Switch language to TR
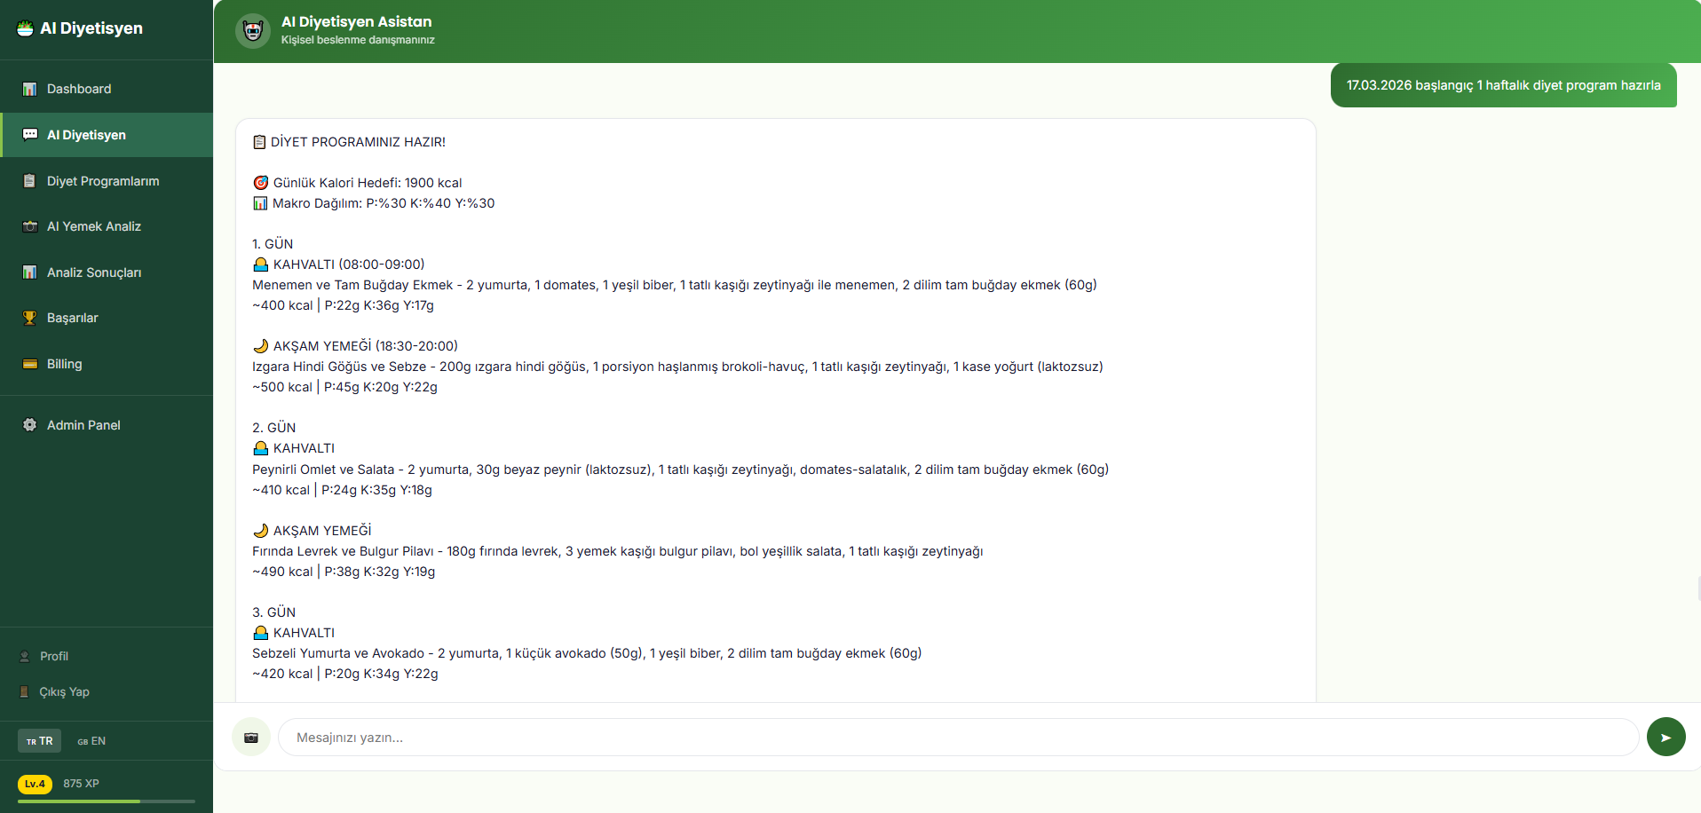The width and height of the screenshot is (1701, 813). [39, 741]
